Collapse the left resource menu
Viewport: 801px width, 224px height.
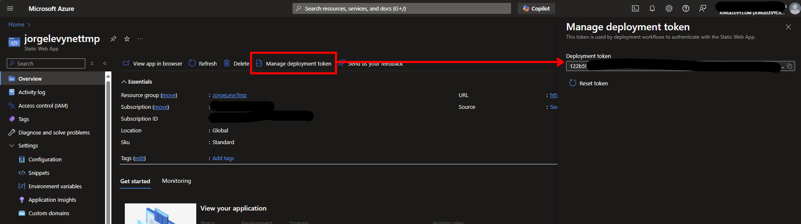coord(105,63)
